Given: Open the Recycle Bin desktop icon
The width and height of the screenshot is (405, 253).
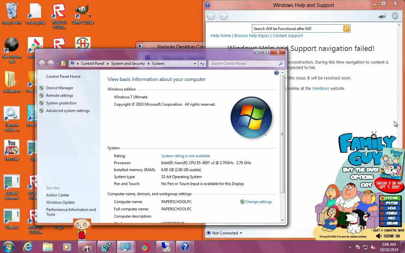Looking at the screenshot, I should [12, 14].
